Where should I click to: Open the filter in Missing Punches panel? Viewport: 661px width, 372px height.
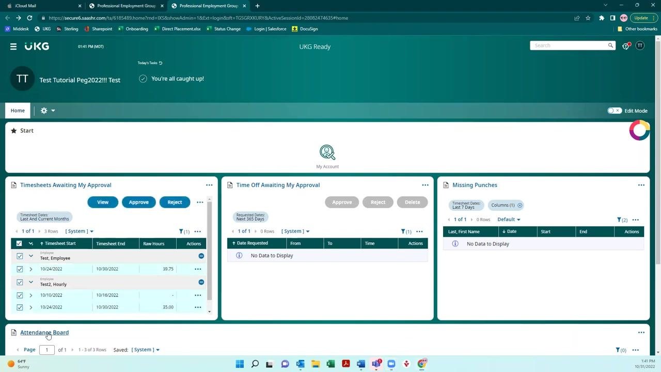click(622, 220)
